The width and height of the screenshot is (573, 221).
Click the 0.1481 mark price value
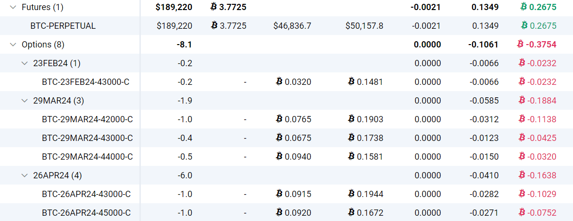click(x=365, y=81)
